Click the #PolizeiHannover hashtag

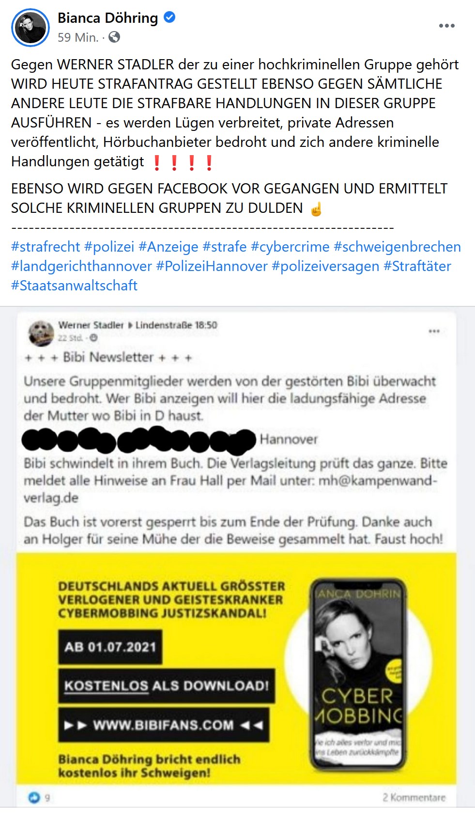click(212, 266)
